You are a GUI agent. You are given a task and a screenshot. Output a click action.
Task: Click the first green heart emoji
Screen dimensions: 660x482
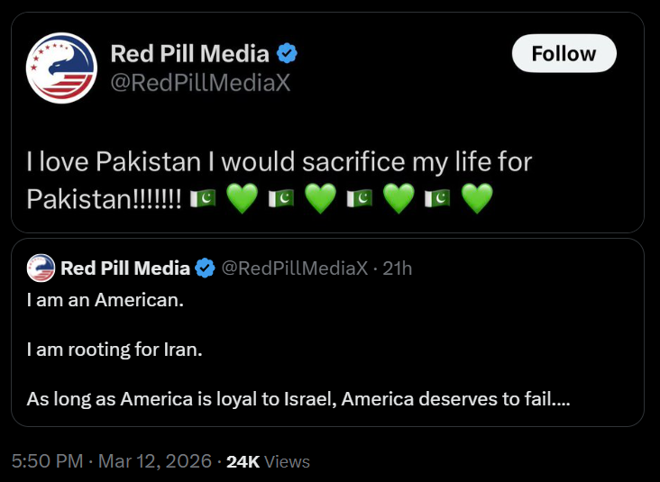(x=241, y=198)
